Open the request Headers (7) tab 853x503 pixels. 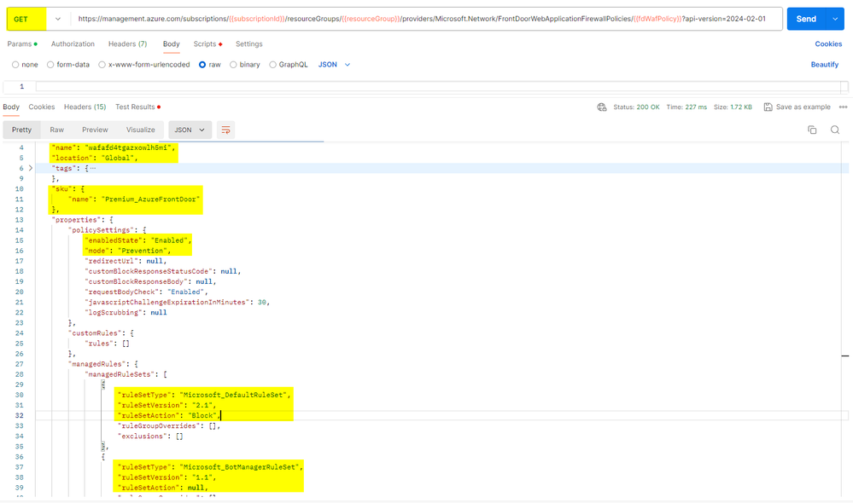point(127,44)
